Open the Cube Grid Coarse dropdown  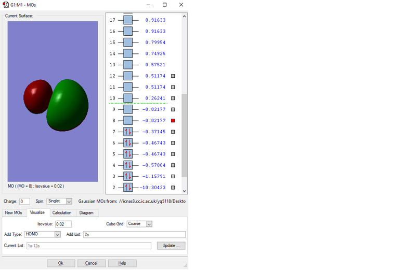pyautogui.click(x=139, y=224)
